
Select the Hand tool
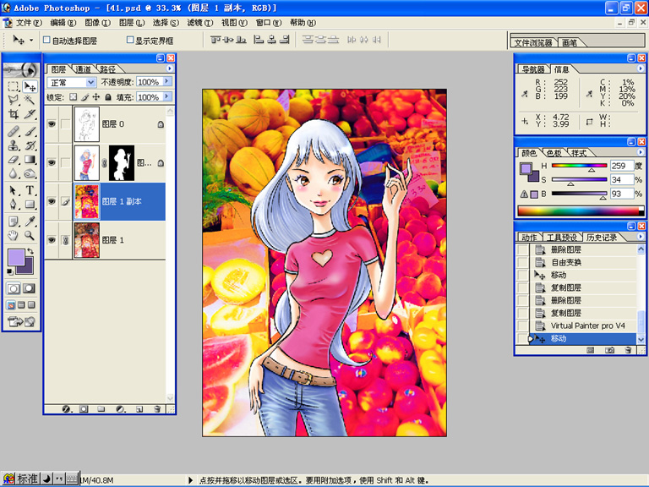coord(14,235)
